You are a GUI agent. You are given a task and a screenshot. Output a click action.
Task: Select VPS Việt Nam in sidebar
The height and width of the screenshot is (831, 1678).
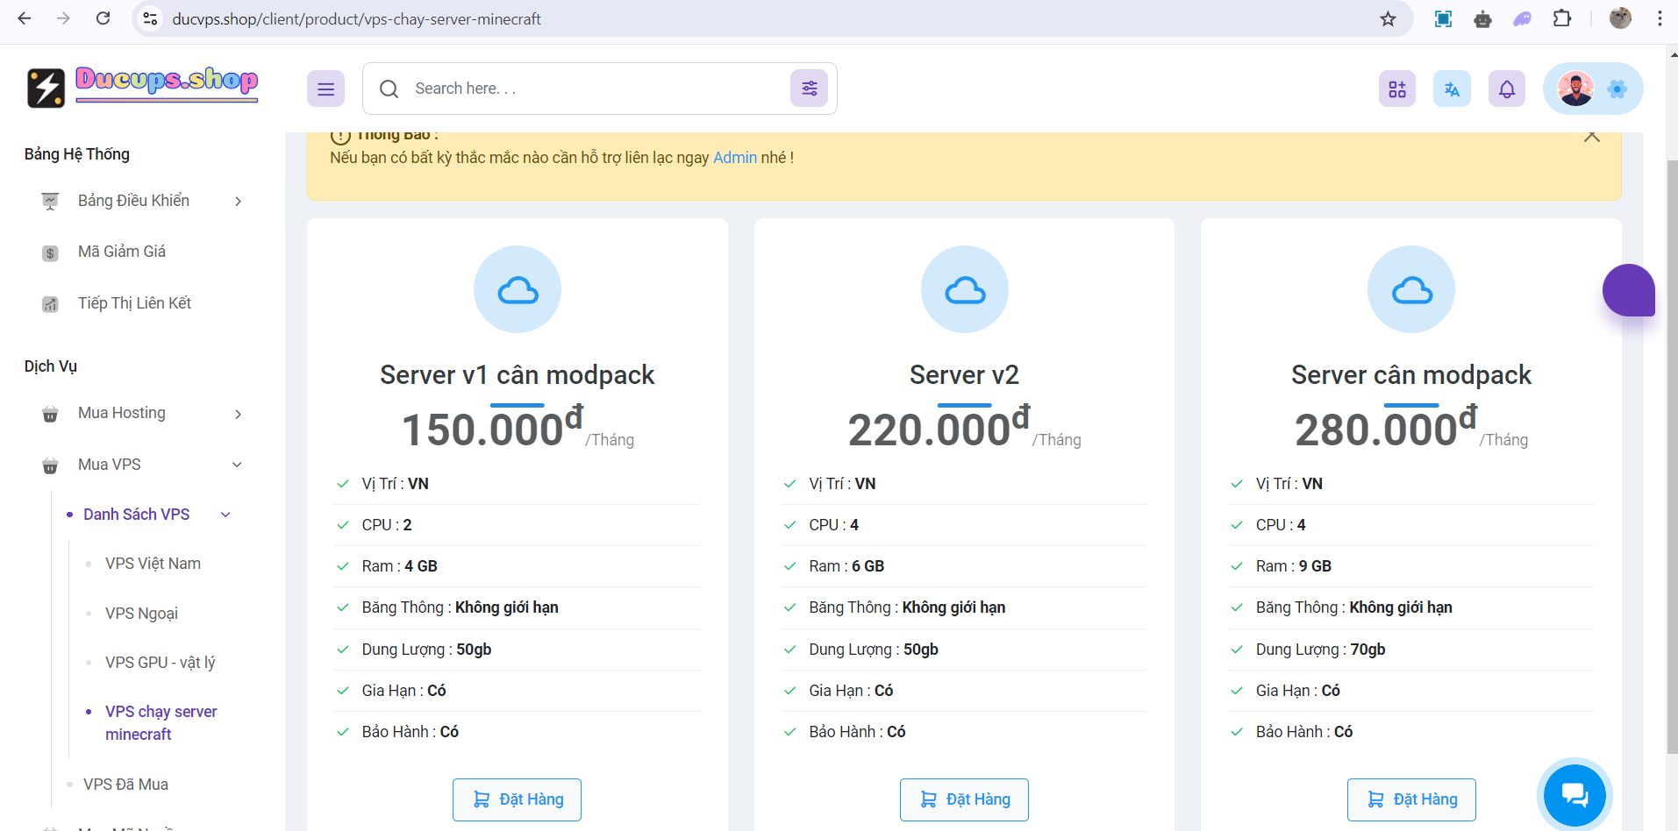tap(153, 564)
